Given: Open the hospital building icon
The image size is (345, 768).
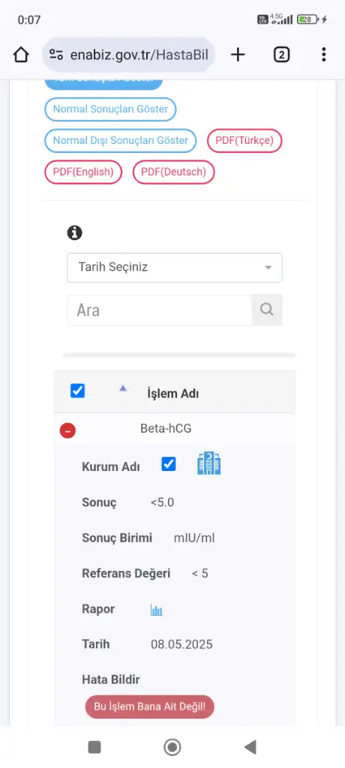Looking at the screenshot, I should click(208, 463).
